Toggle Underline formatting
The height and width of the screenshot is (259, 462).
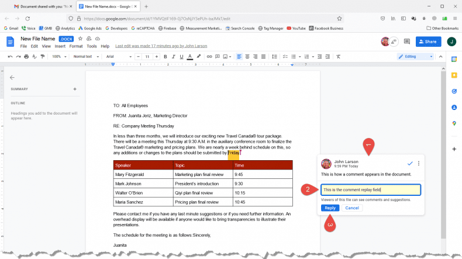pos(182,57)
